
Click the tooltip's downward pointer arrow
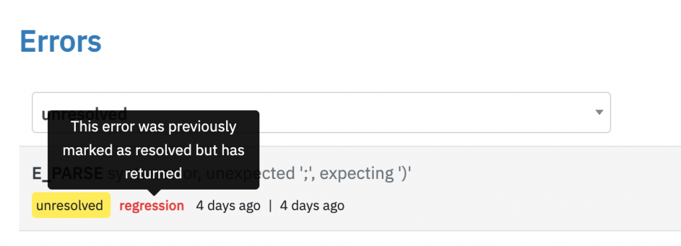point(154,193)
